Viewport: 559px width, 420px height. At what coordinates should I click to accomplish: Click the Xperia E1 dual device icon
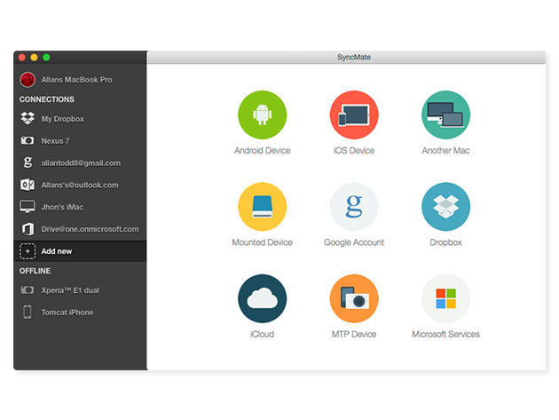28,290
